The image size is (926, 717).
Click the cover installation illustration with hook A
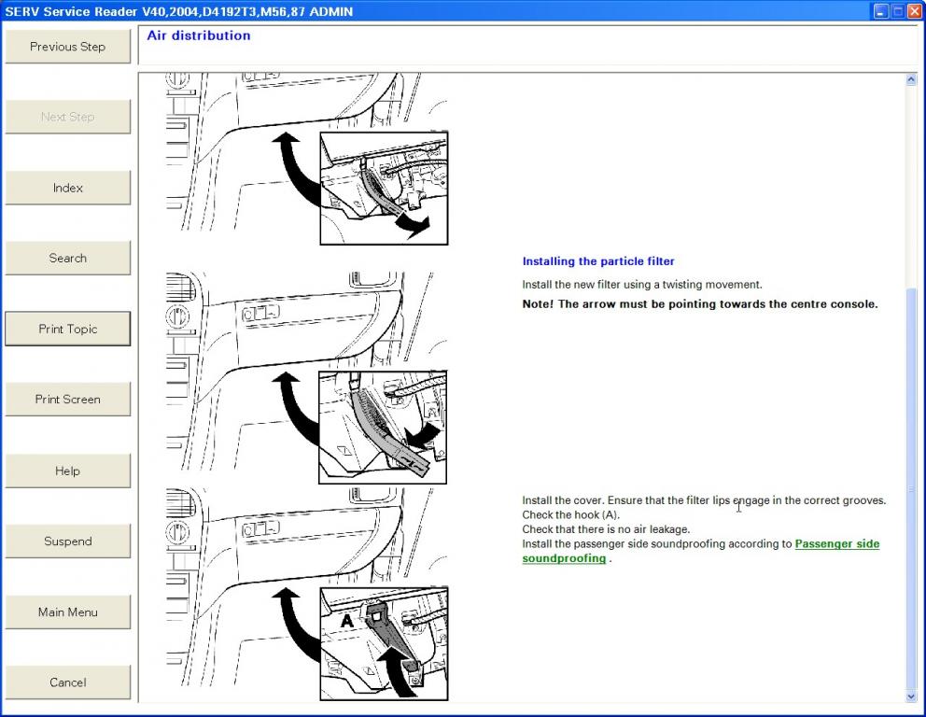click(x=306, y=594)
